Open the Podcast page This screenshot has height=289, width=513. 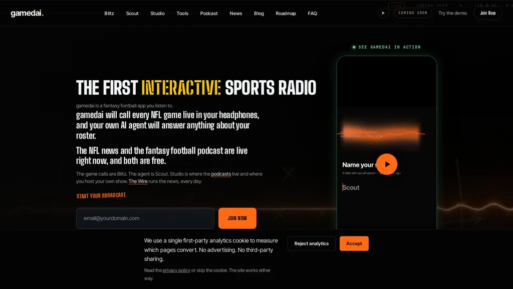pyautogui.click(x=209, y=14)
